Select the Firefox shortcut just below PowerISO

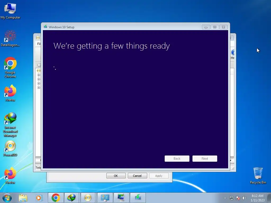click(10, 176)
